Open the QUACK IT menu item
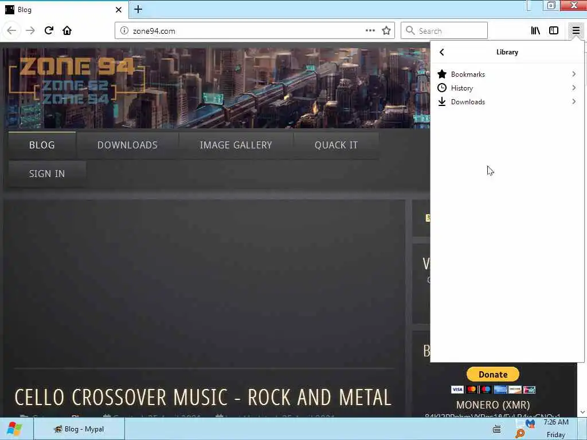Screen dimensions: 587x440 point(336,145)
